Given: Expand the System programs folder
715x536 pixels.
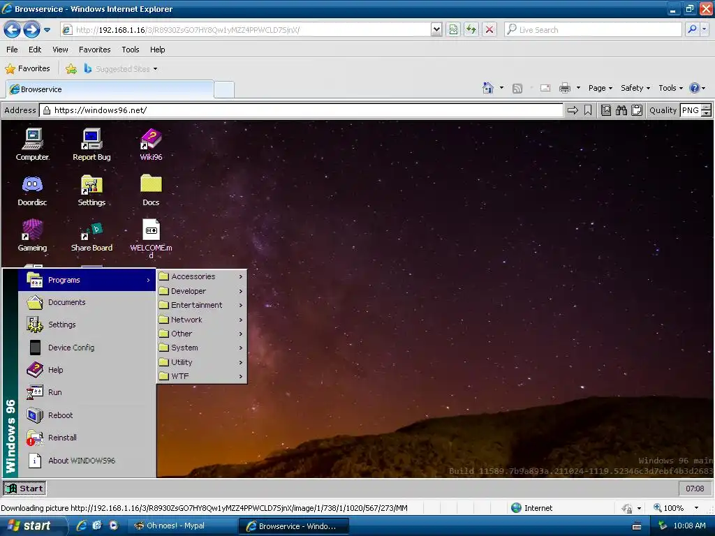Looking at the screenshot, I should coord(202,348).
